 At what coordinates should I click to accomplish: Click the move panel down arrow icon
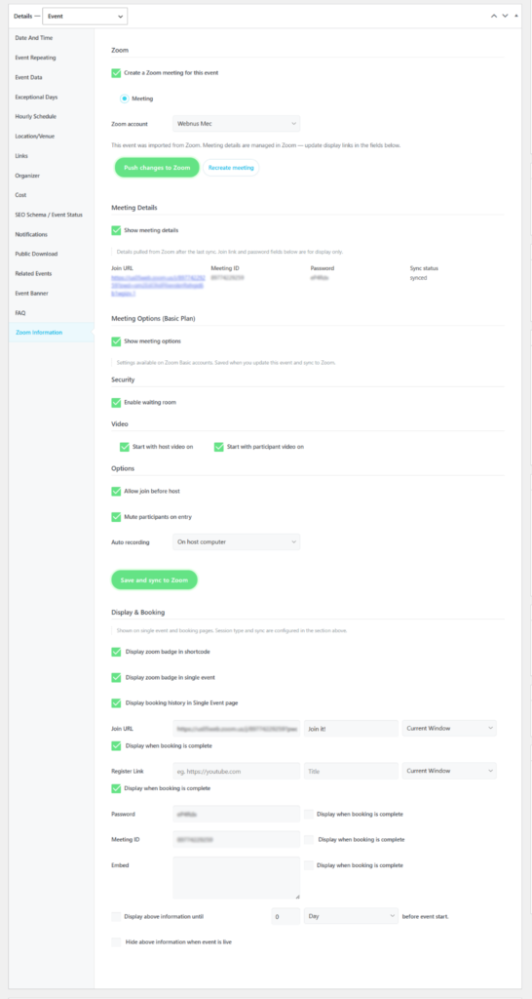(x=506, y=16)
